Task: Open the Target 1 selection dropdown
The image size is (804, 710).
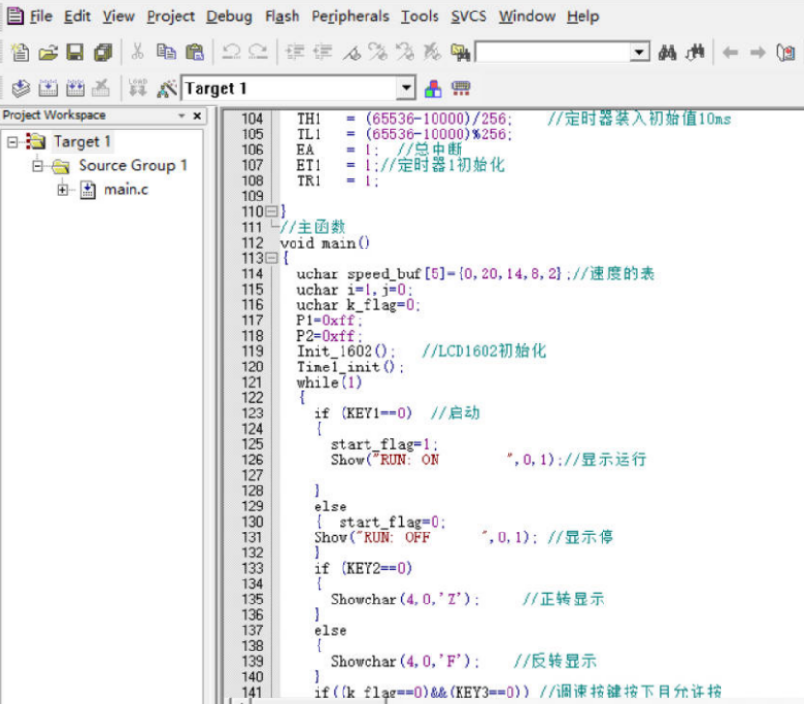Action: point(406,88)
